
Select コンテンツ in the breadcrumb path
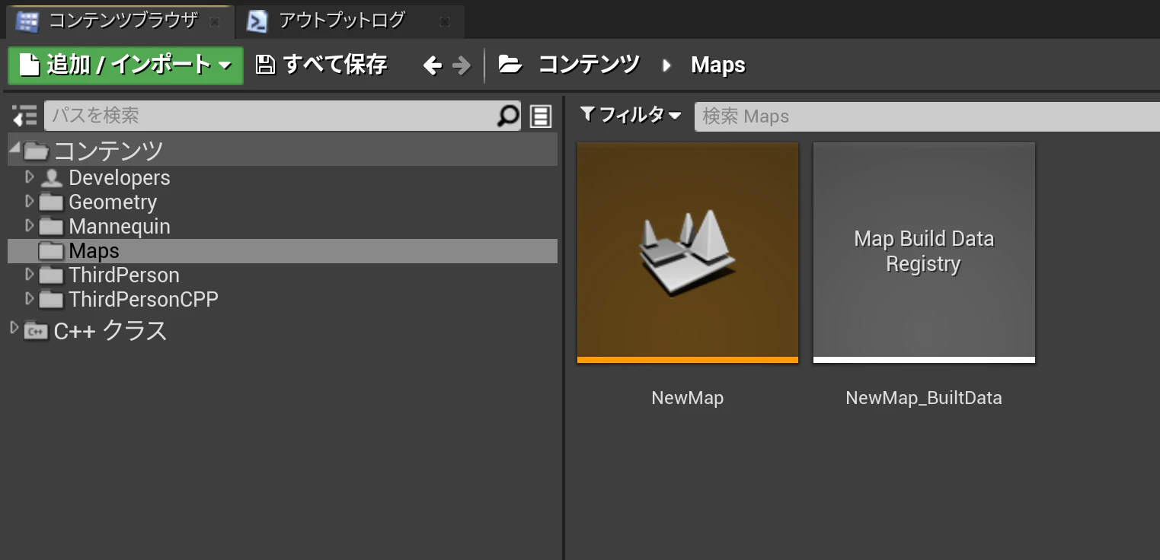[x=589, y=65]
